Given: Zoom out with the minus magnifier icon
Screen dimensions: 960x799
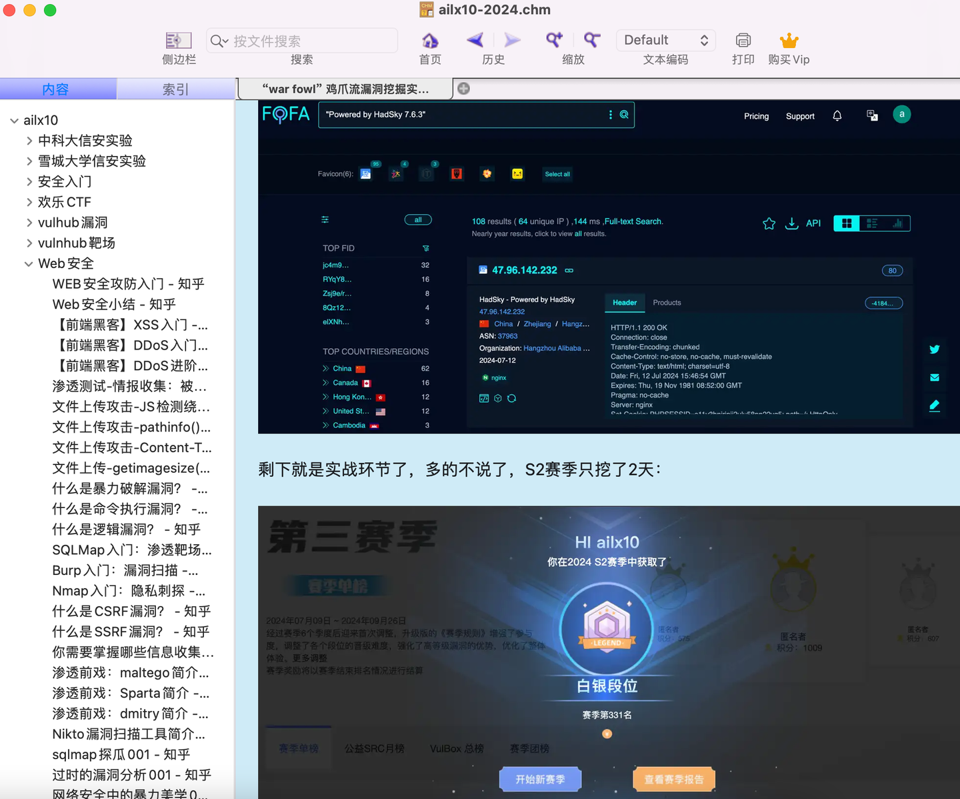Looking at the screenshot, I should tap(591, 40).
